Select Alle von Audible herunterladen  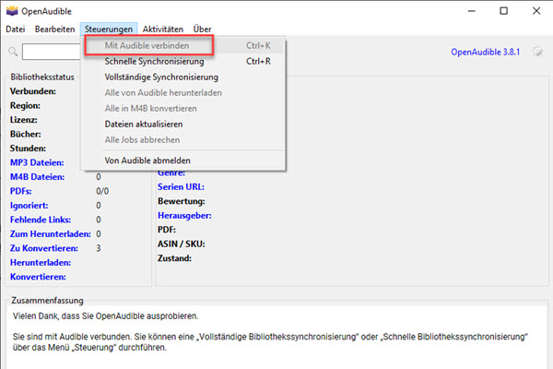[182, 93]
